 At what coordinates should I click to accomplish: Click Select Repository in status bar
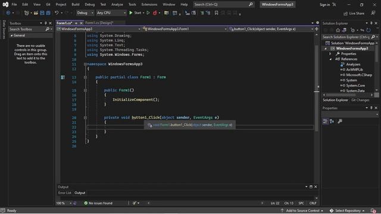click(x=348, y=210)
